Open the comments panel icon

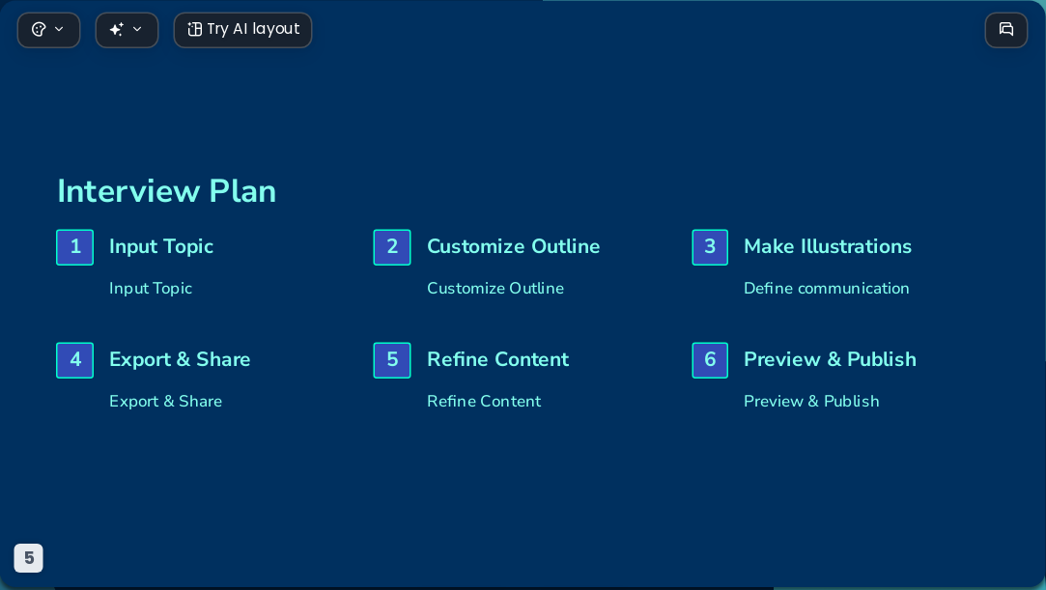tap(1006, 30)
